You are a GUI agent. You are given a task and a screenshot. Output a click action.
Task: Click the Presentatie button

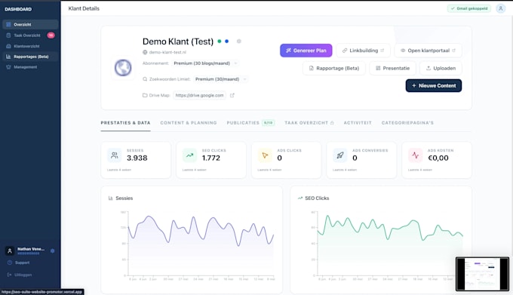click(392, 68)
